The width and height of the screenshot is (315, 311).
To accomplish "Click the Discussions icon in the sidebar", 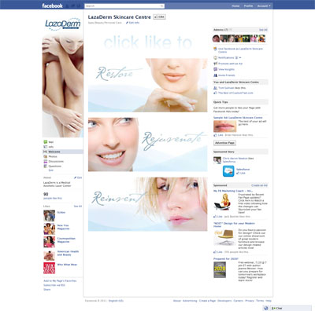I will click(46, 161).
